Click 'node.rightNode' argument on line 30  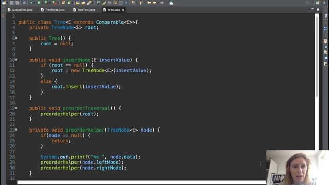[x=102, y=168]
